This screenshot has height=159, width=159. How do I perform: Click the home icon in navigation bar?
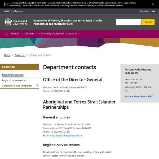[7, 34]
